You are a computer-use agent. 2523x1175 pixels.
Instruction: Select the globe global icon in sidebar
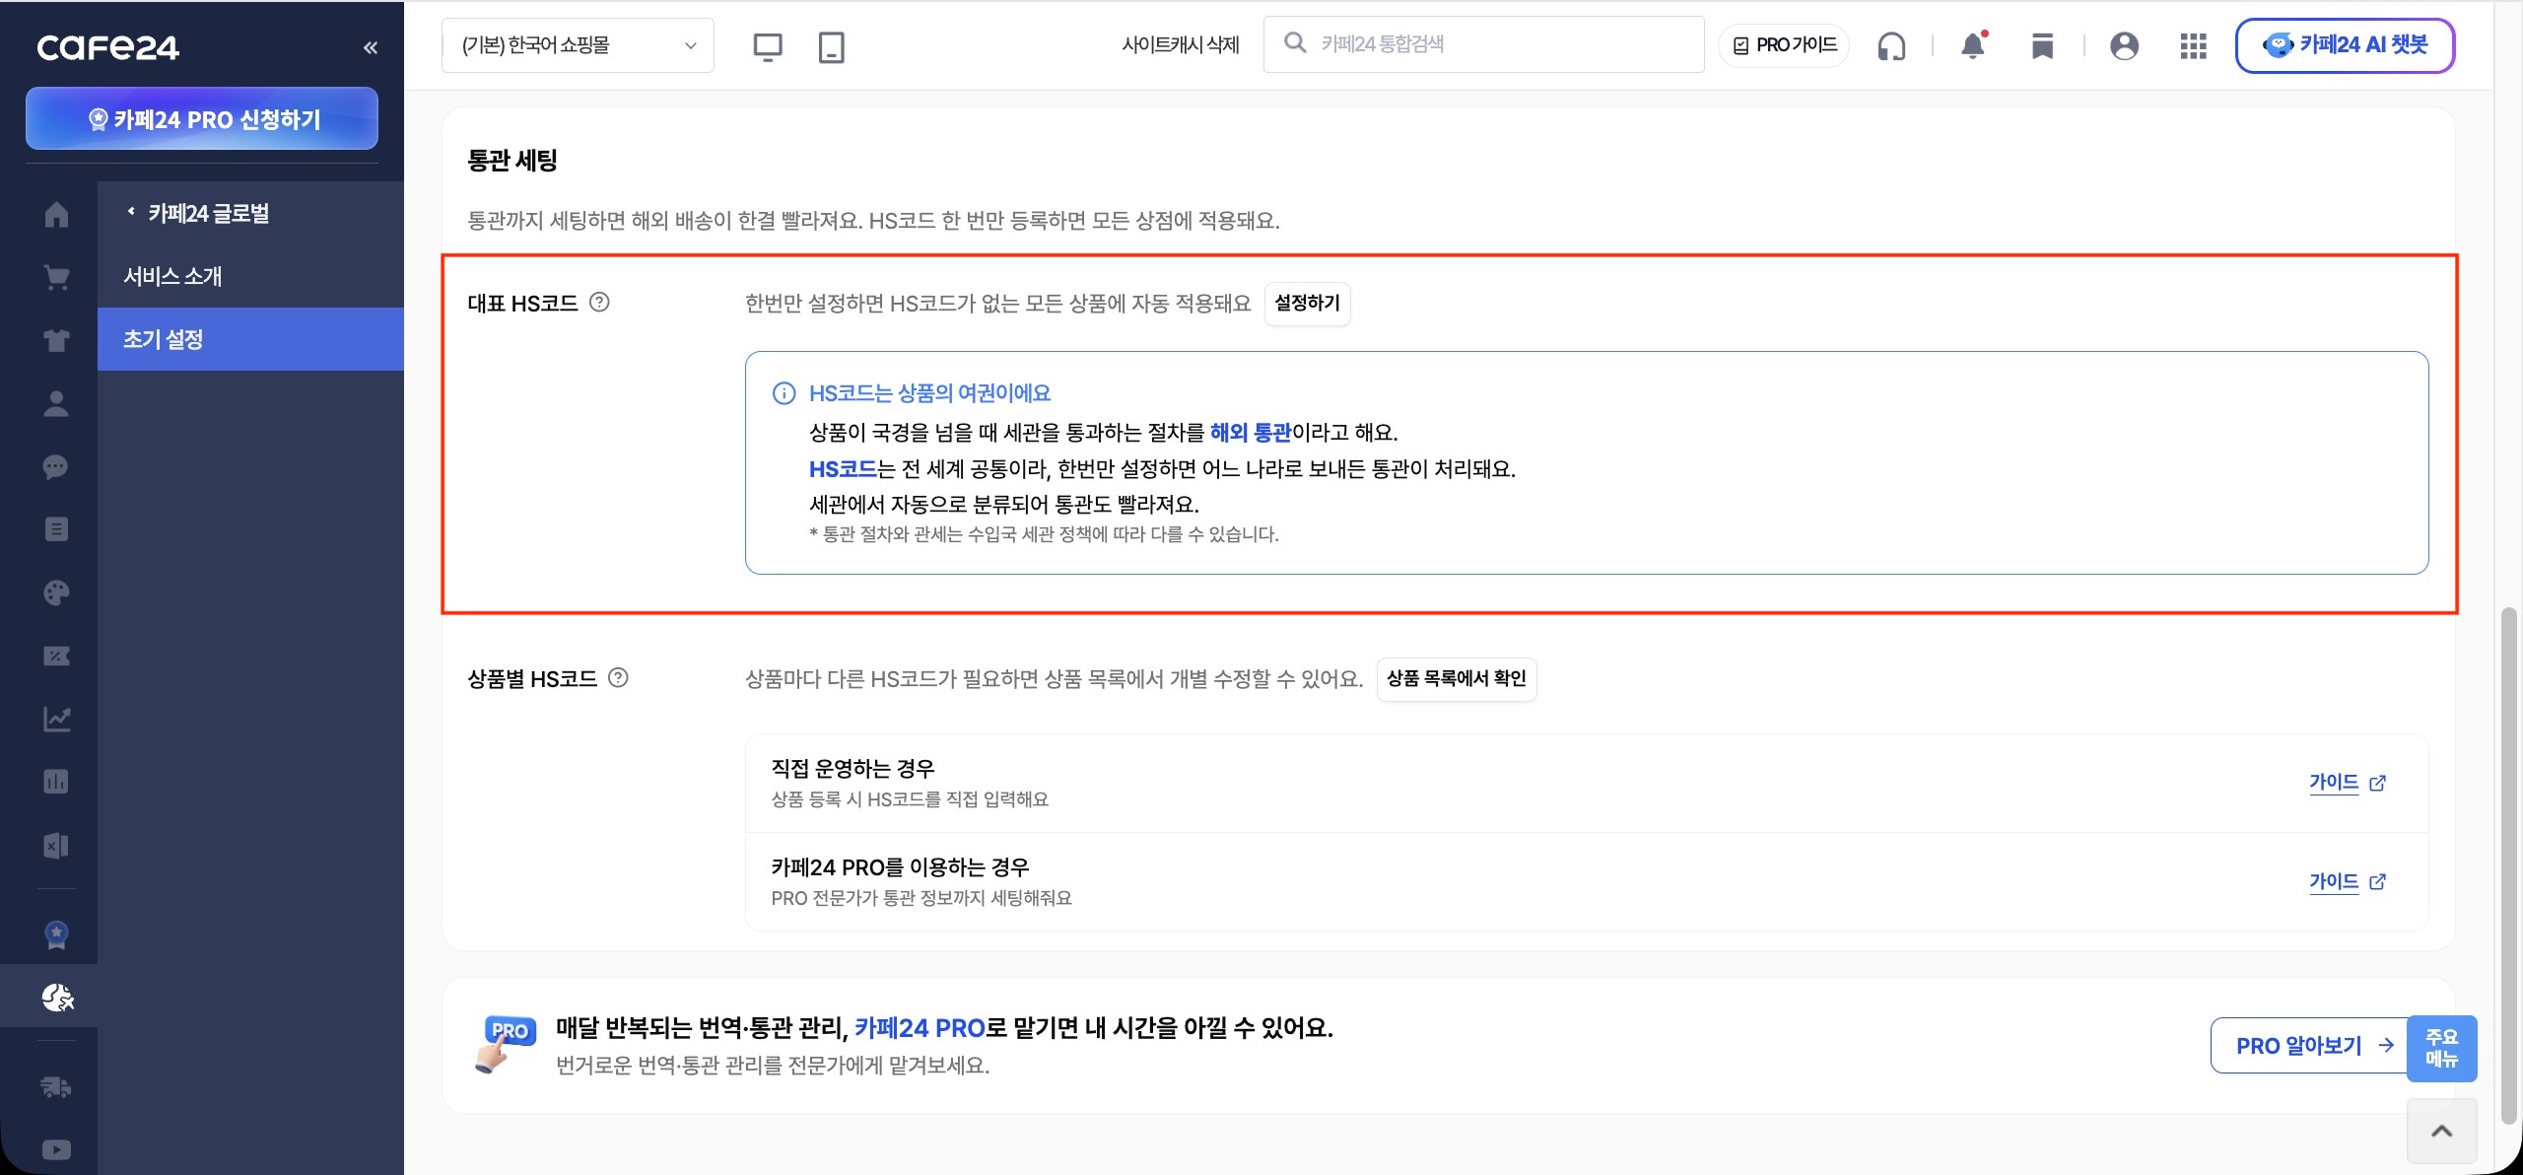click(x=56, y=997)
